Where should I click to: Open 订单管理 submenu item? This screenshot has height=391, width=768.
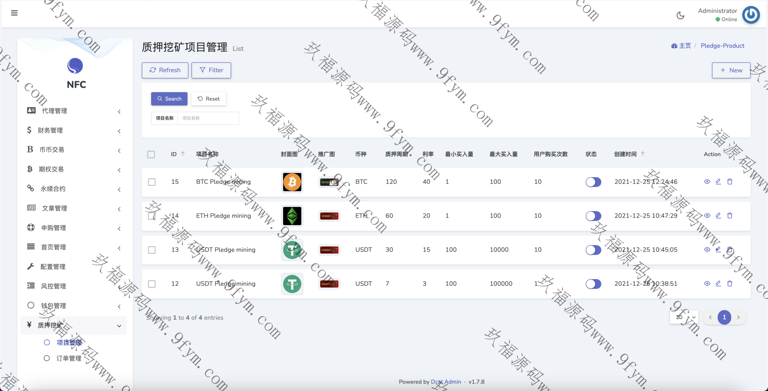click(69, 358)
